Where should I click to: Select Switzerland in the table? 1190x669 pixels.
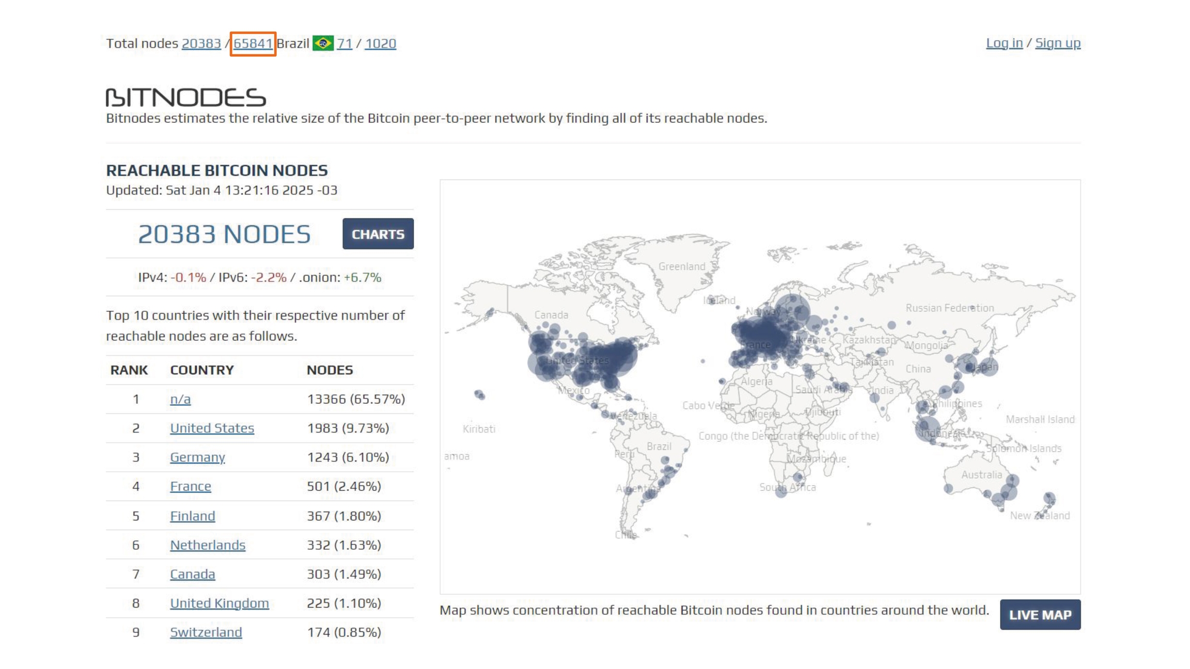tap(206, 632)
